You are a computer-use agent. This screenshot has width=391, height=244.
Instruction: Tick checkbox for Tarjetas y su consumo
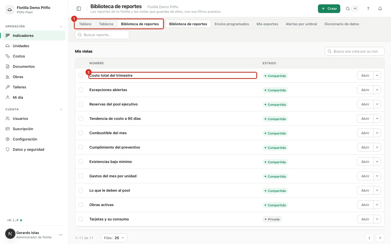[x=81, y=219]
